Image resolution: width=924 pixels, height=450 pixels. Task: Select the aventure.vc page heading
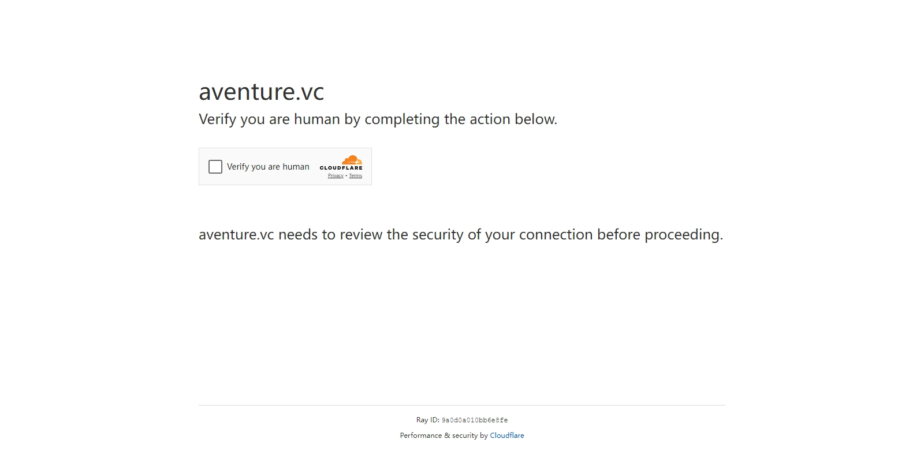(x=261, y=92)
